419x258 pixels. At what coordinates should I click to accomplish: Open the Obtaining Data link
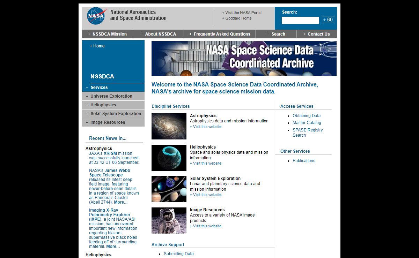point(307,116)
